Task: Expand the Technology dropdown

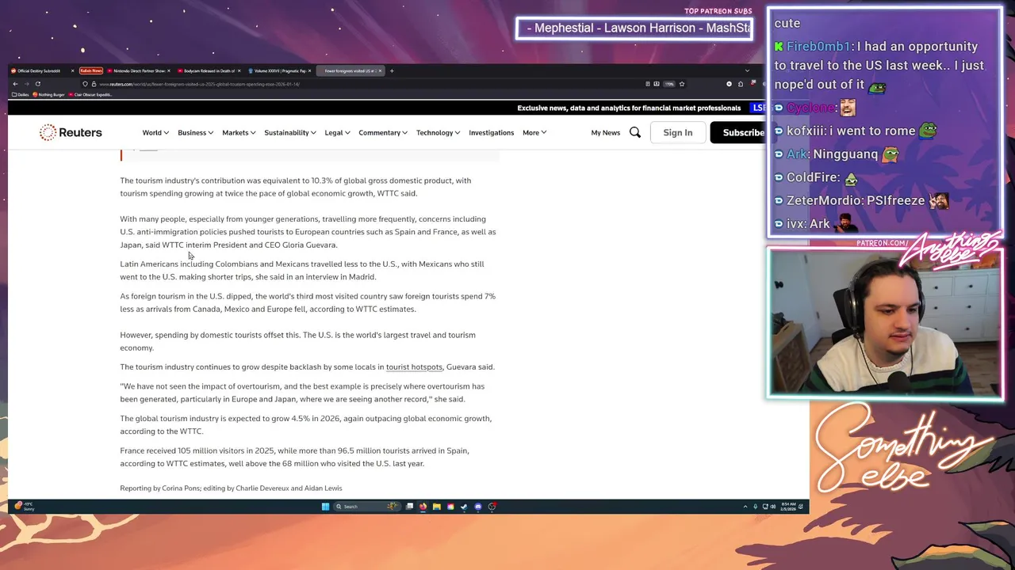Action: pyautogui.click(x=439, y=132)
